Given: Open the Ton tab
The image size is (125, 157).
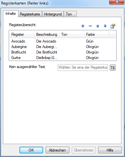Looking at the screenshot, I should coord(70,14).
